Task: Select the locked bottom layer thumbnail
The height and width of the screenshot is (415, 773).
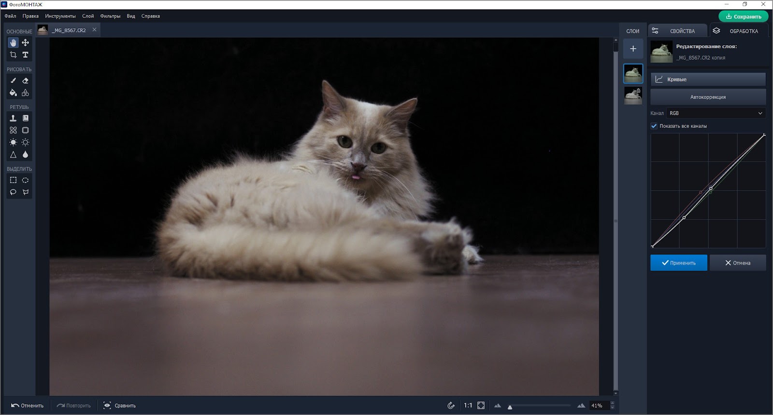Action: (x=633, y=95)
